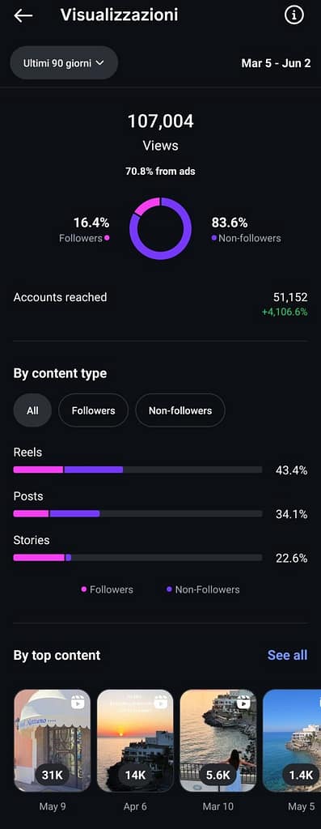
Task: Tap reel icon on the Apr 6 thumbnail
Action: pos(160,703)
